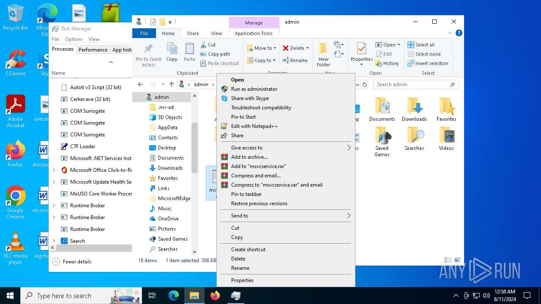
Task: Collapse the ribbon with the chevron arrow
Action: (x=450, y=33)
